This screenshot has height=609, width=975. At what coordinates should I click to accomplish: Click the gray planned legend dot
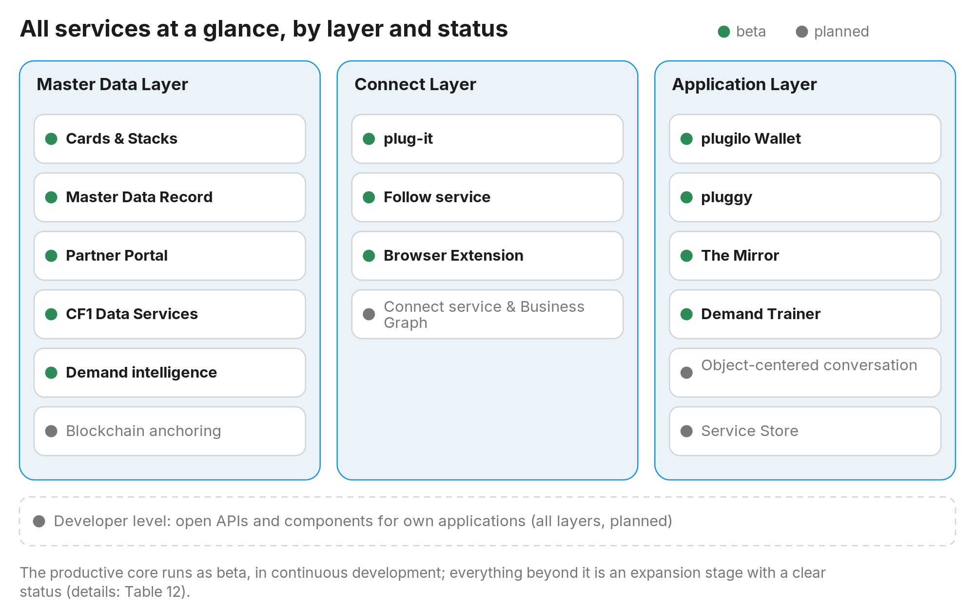pos(802,32)
